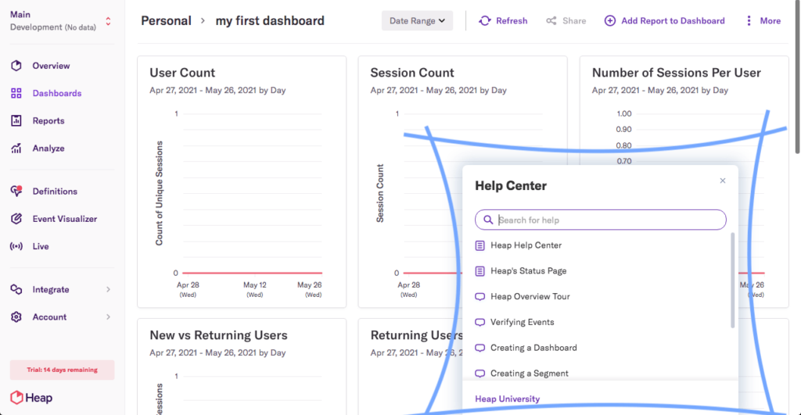Viewport: 801px width, 415px height.
Task: Click the chat icon beside Heap Overview Tour
Action: (480, 296)
